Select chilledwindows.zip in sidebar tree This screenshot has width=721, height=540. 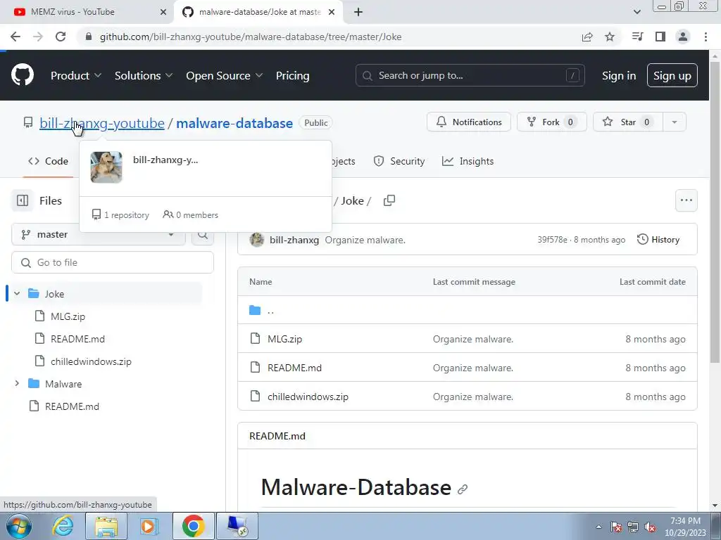[x=91, y=361]
